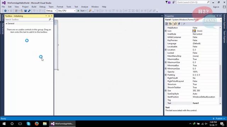This screenshot has height=127, width=227.
Task: Open the Team Explorer side tab
Action: 224,37
